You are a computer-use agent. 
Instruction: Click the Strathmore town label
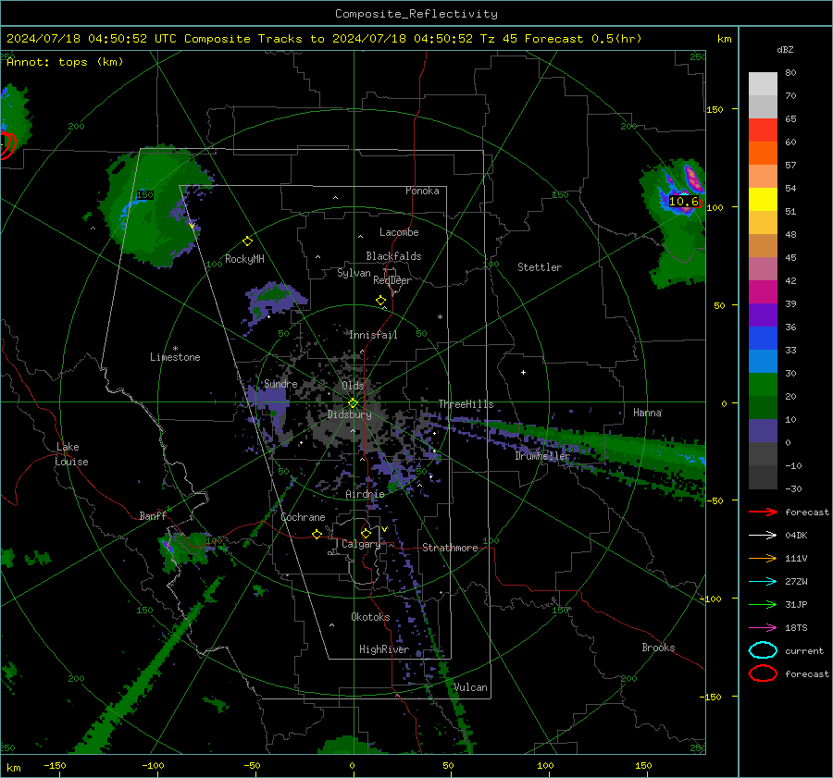coord(450,548)
